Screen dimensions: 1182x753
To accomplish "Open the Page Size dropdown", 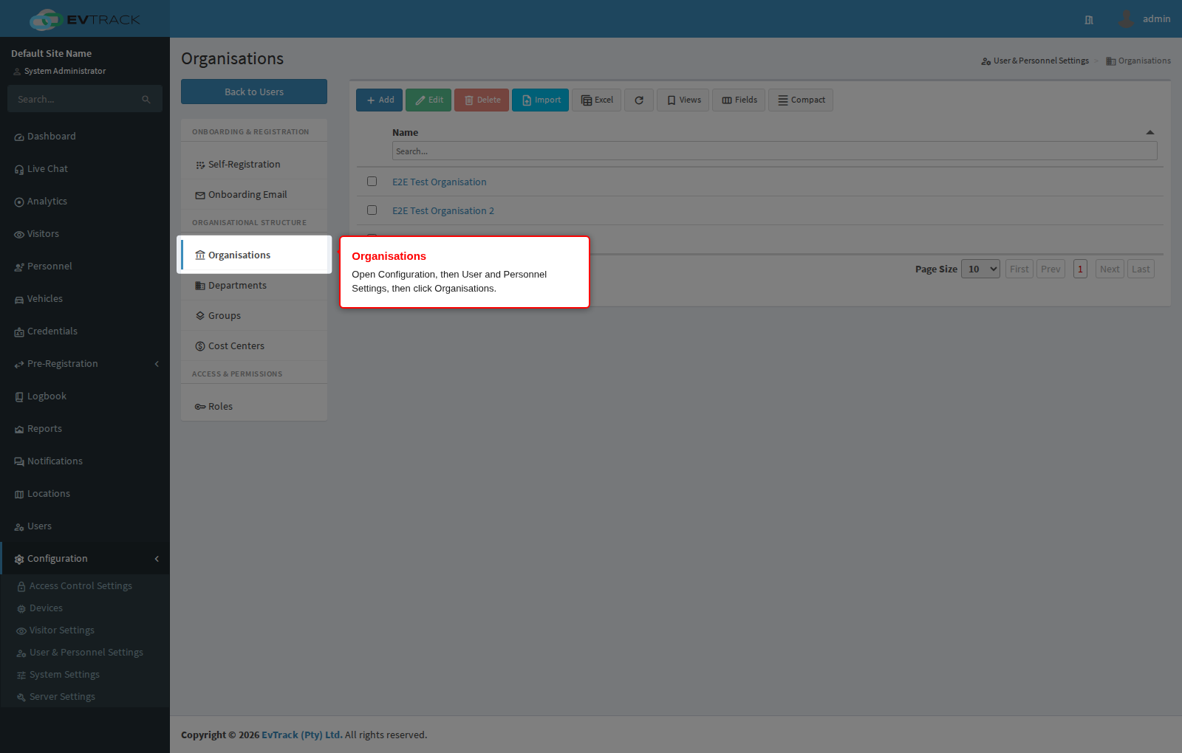I will click(980, 269).
